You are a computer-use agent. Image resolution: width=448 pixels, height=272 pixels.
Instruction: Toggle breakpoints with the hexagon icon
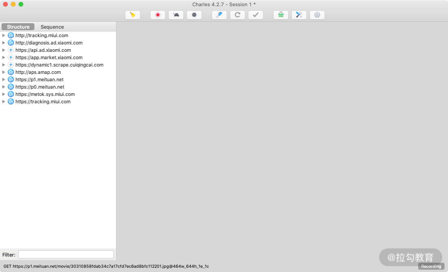pyautogui.click(x=194, y=15)
